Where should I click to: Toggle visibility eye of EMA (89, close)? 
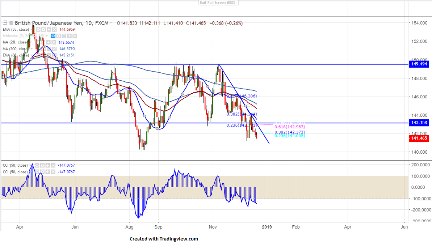click(38, 55)
